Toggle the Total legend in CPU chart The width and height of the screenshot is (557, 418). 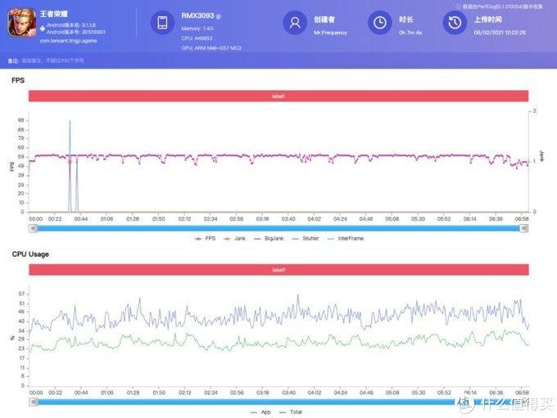pos(291,412)
